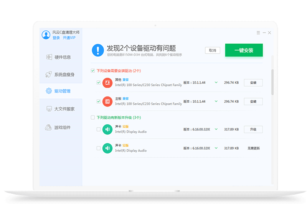Uncheck the 下列设备需要安装驱动 group checkbox

coord(92,71)
